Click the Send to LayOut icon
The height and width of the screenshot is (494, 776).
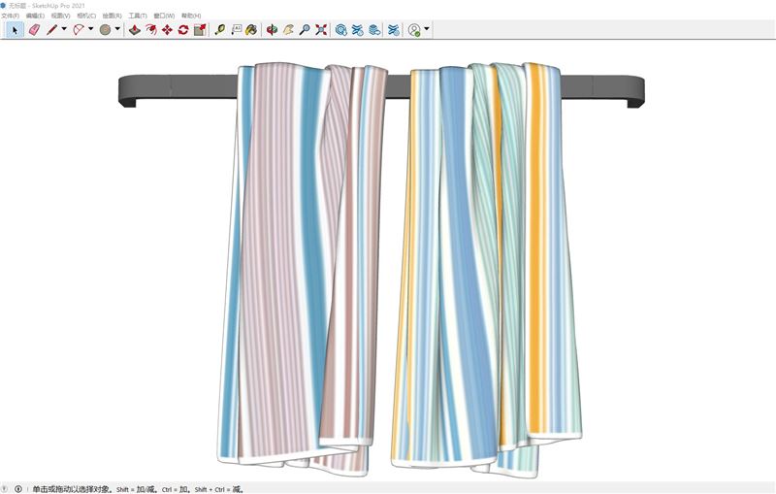[374, 30]
